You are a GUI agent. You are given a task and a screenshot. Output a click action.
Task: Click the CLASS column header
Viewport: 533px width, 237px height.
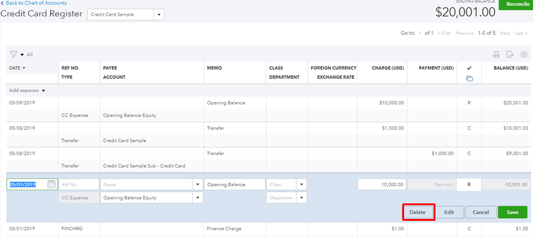276,68
